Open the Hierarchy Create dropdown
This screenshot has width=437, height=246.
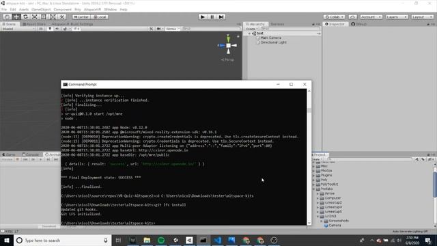[x=252, y=29]
